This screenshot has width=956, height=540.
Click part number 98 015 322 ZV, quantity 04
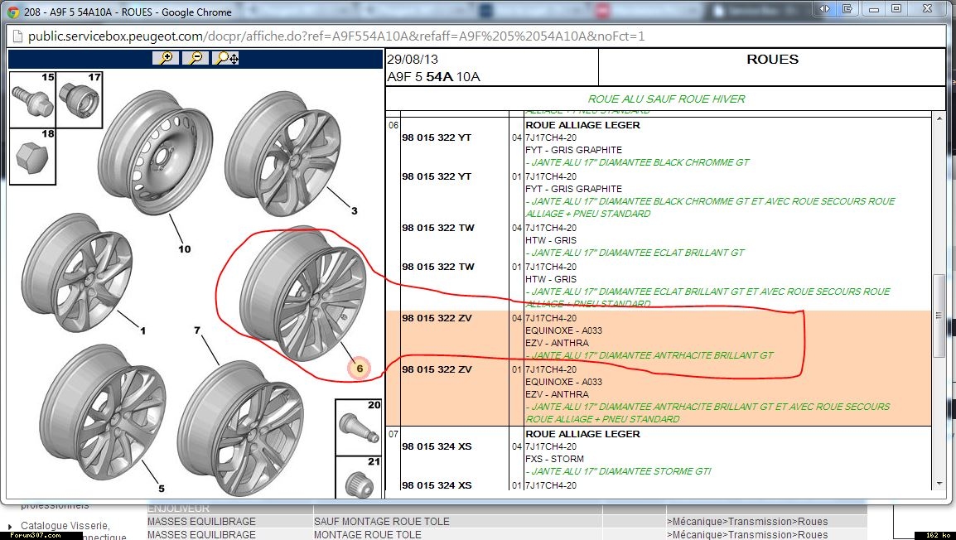pos(437,318)
